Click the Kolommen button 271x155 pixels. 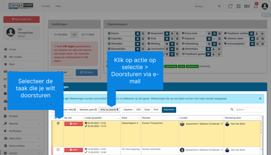(x=169, y=110)
